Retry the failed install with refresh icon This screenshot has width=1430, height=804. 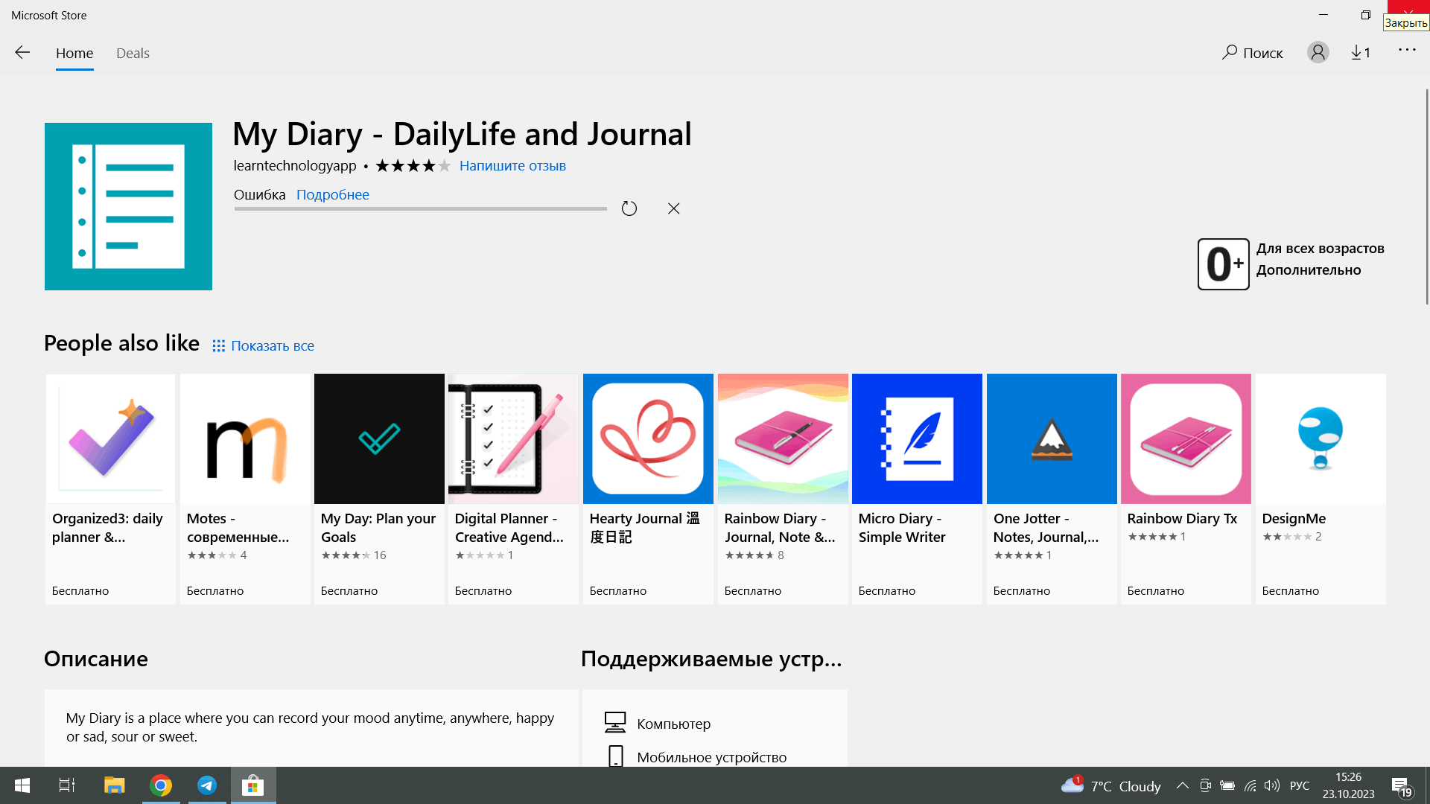[x=629, y=208]
